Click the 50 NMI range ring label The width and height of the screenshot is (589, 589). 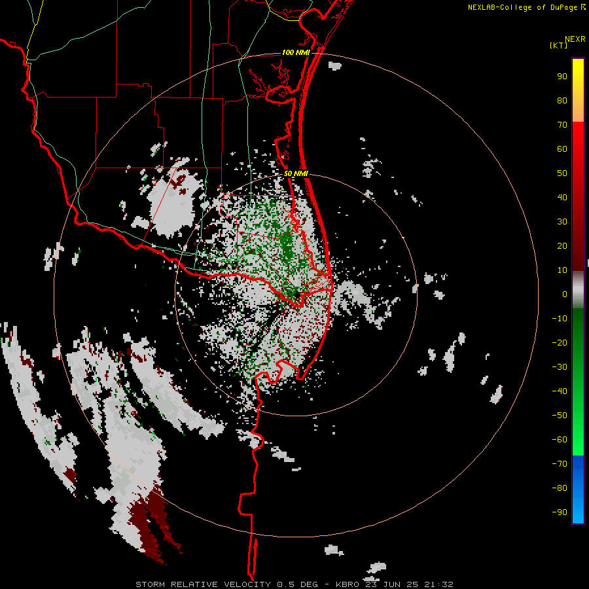tap(296, 173)
